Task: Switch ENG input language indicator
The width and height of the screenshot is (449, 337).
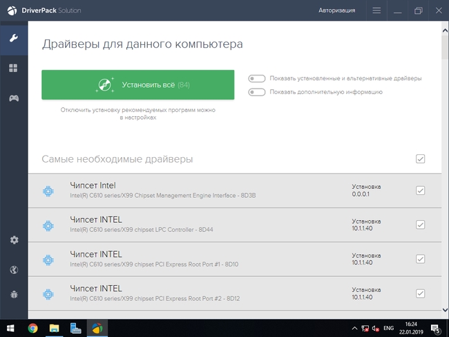Action: click(389, 328)
